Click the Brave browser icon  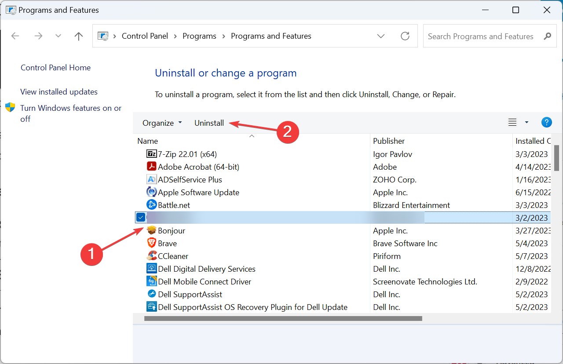click(151, 243)
